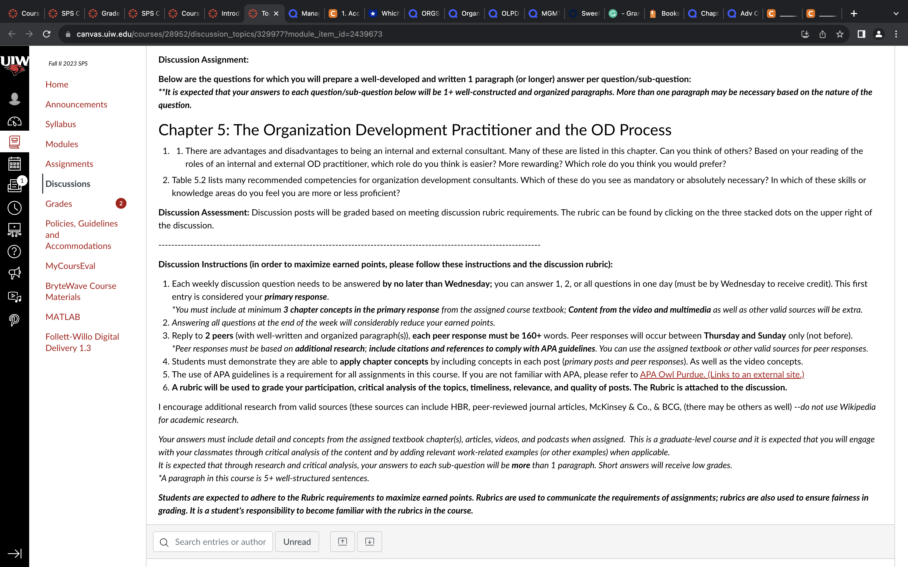Switch to the Sweet browser tab
Viewport: 908px width, 567px height.
[x=585, y=13]
